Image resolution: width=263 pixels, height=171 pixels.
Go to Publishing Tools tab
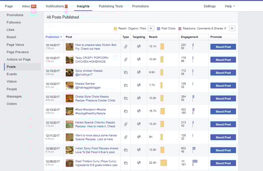(111, 6)
